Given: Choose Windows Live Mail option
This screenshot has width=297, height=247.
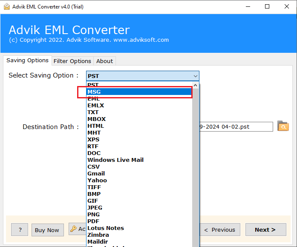Looking at the screenshot, I should [139, 160].
